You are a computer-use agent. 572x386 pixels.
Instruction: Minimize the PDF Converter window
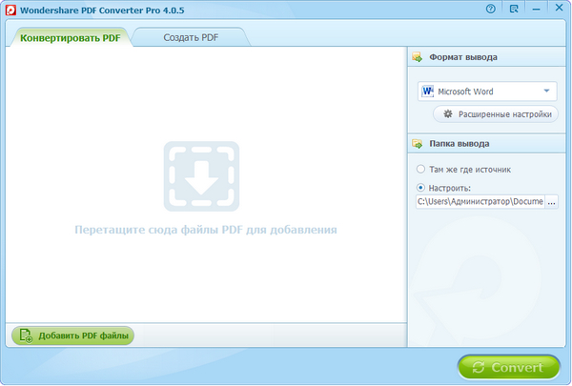536,9
